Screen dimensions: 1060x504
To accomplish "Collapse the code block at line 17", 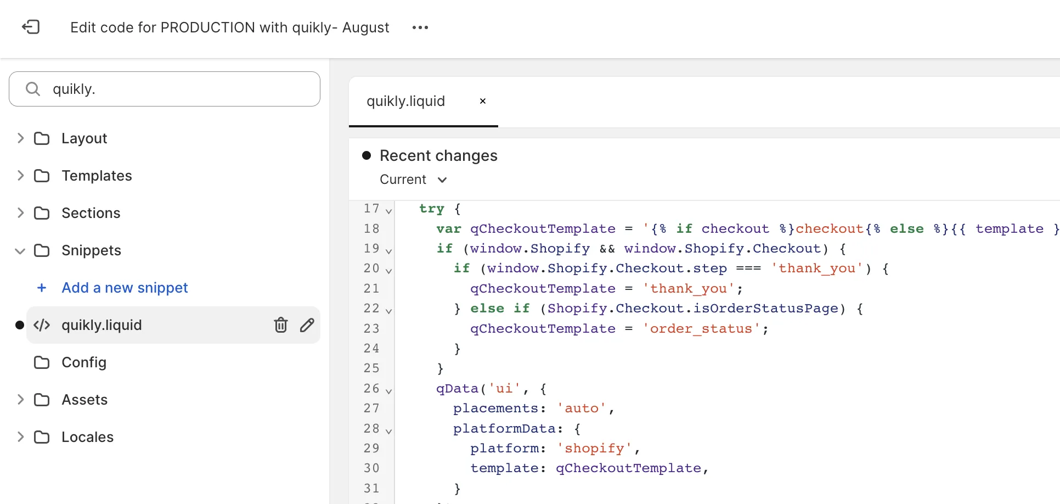I will coord(388,211).
